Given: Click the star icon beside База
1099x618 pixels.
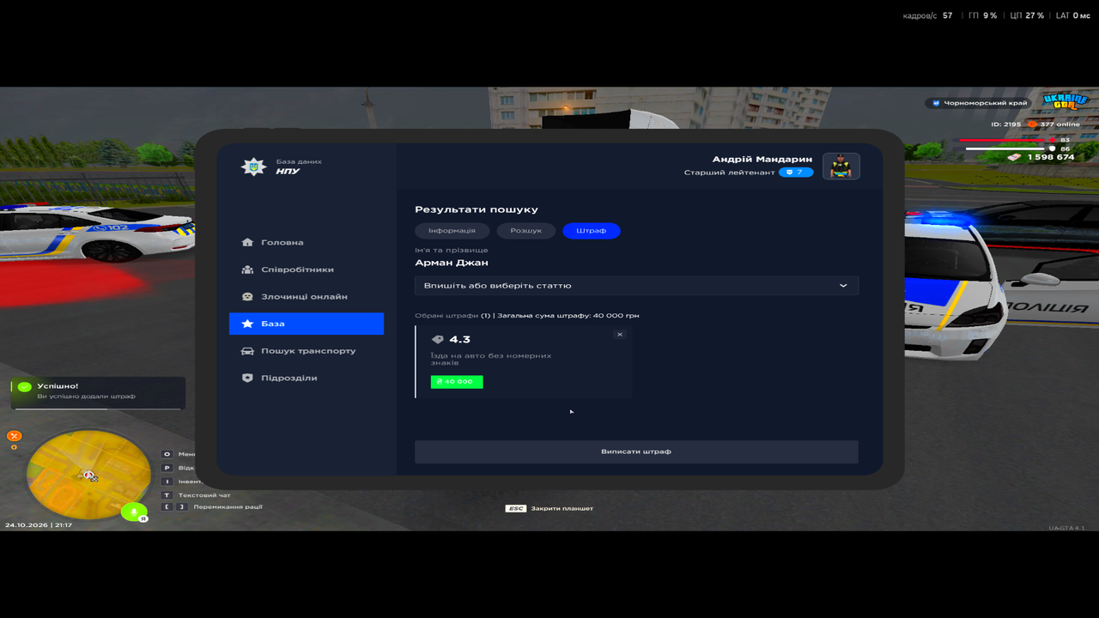Looking at the screenshot, I should 247,324.
